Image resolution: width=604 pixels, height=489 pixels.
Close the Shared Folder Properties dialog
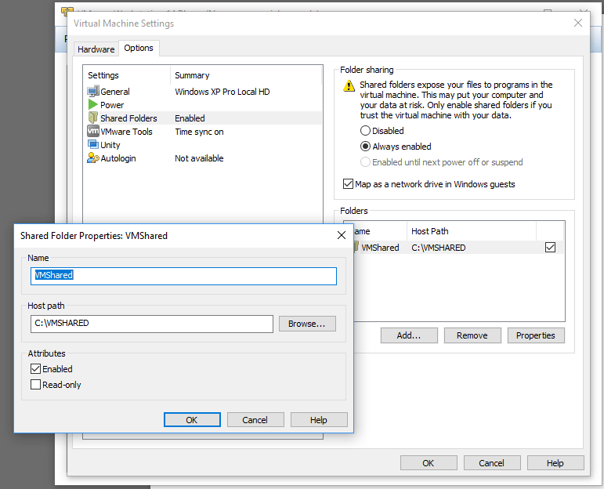tap(342, 235)
